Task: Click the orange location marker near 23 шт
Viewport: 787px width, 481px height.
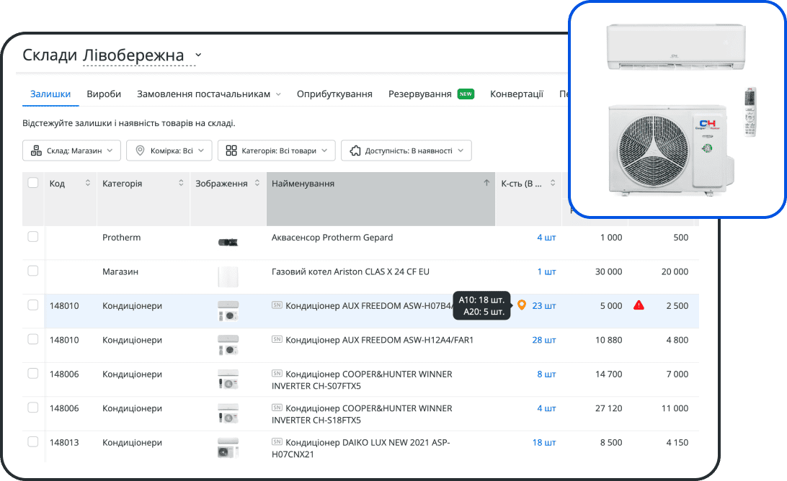Action: pyautogui.click(x=522, y=305)
